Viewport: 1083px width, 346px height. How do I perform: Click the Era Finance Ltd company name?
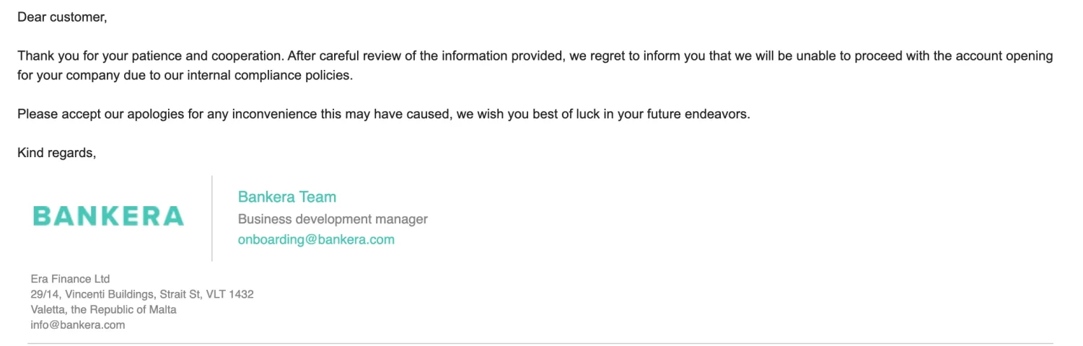(x=70, y=279)
